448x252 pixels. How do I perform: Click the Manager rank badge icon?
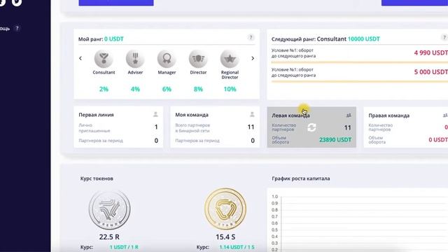click(x=167, y=59)
